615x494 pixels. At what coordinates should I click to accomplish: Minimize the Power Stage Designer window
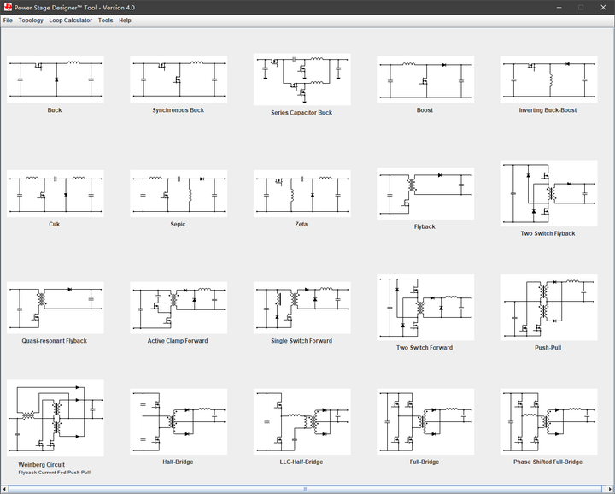(559, 8)
